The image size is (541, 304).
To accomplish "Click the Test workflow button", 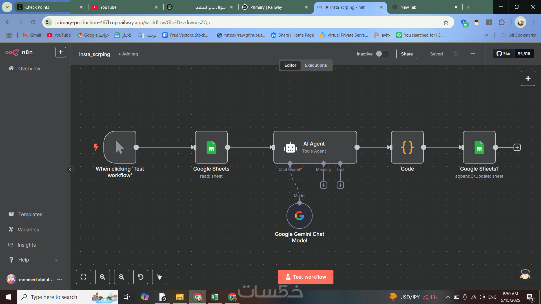I will (x=305, y=277).
